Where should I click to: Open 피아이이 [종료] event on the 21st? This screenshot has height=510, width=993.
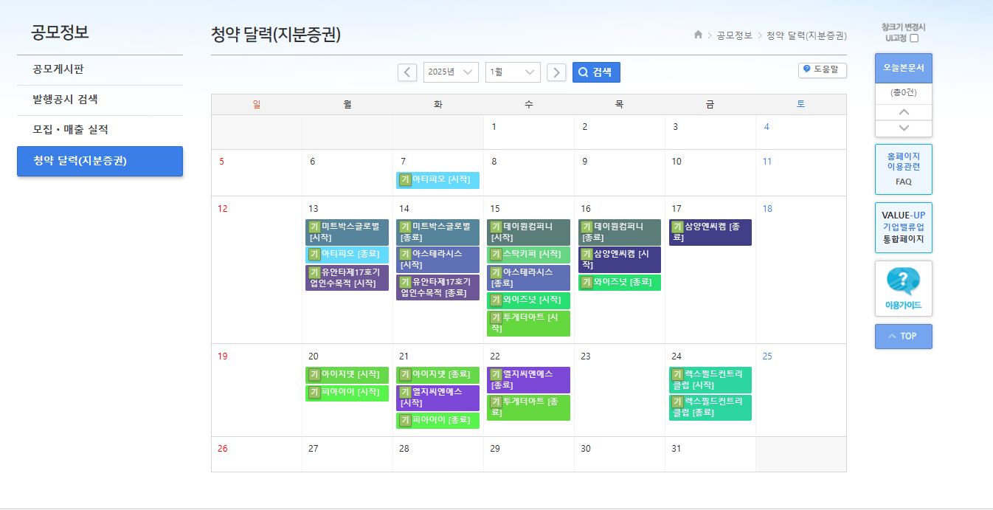pyautogui.click(x=437, y=421)
